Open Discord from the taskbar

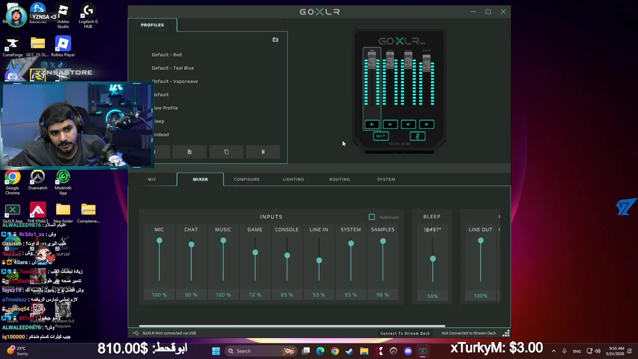(408, 351)
